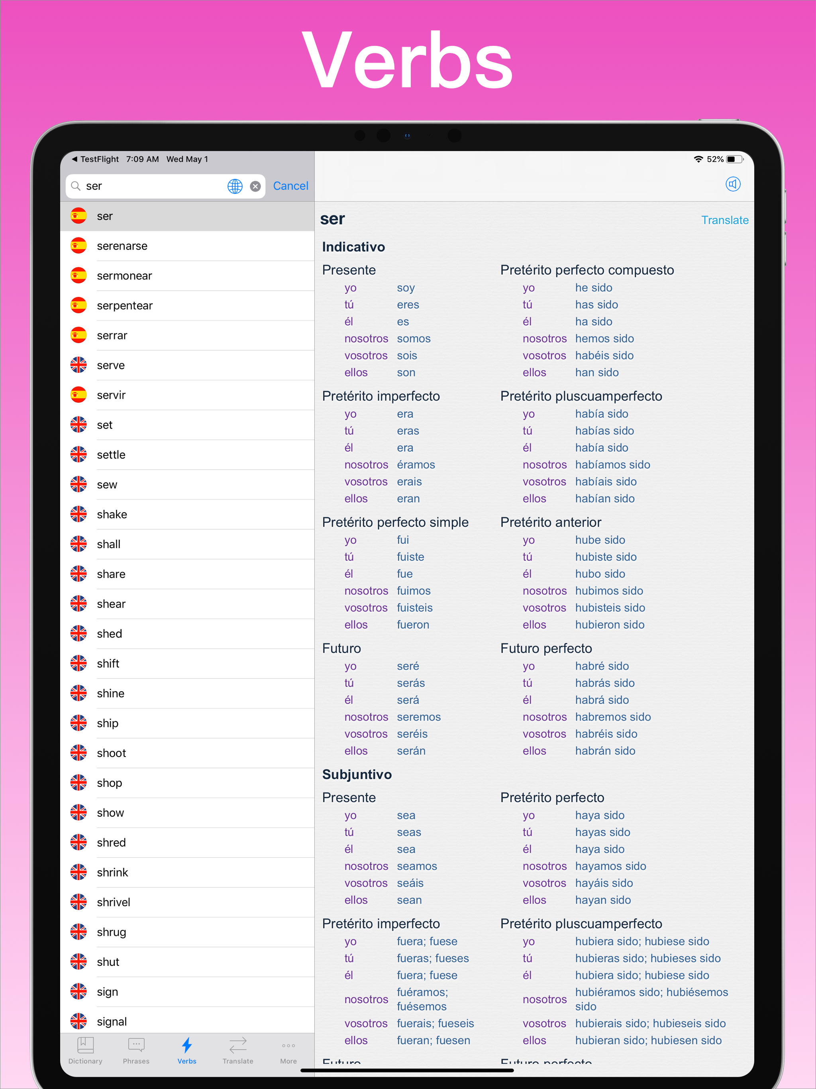The image size is (816, 1089).
Task: Tap the Spanish flag beside 'serenarse'
Action: click(78, 246)
